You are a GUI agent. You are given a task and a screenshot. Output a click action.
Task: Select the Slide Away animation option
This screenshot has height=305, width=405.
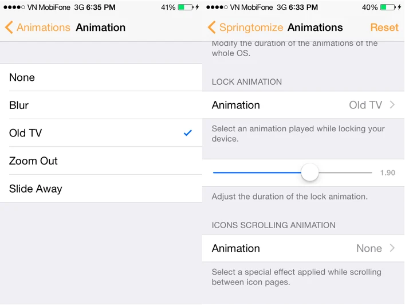tap(101, 189)
